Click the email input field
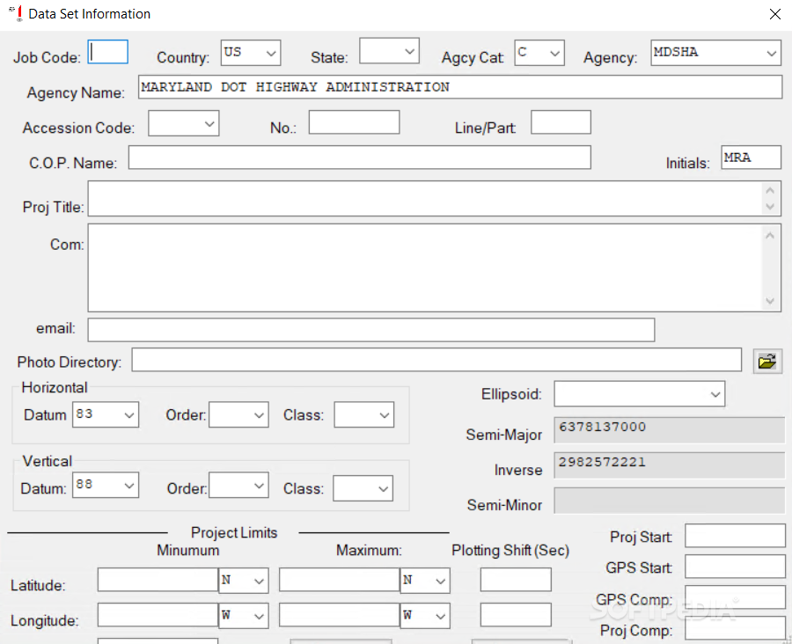 [x=371, y=330]
